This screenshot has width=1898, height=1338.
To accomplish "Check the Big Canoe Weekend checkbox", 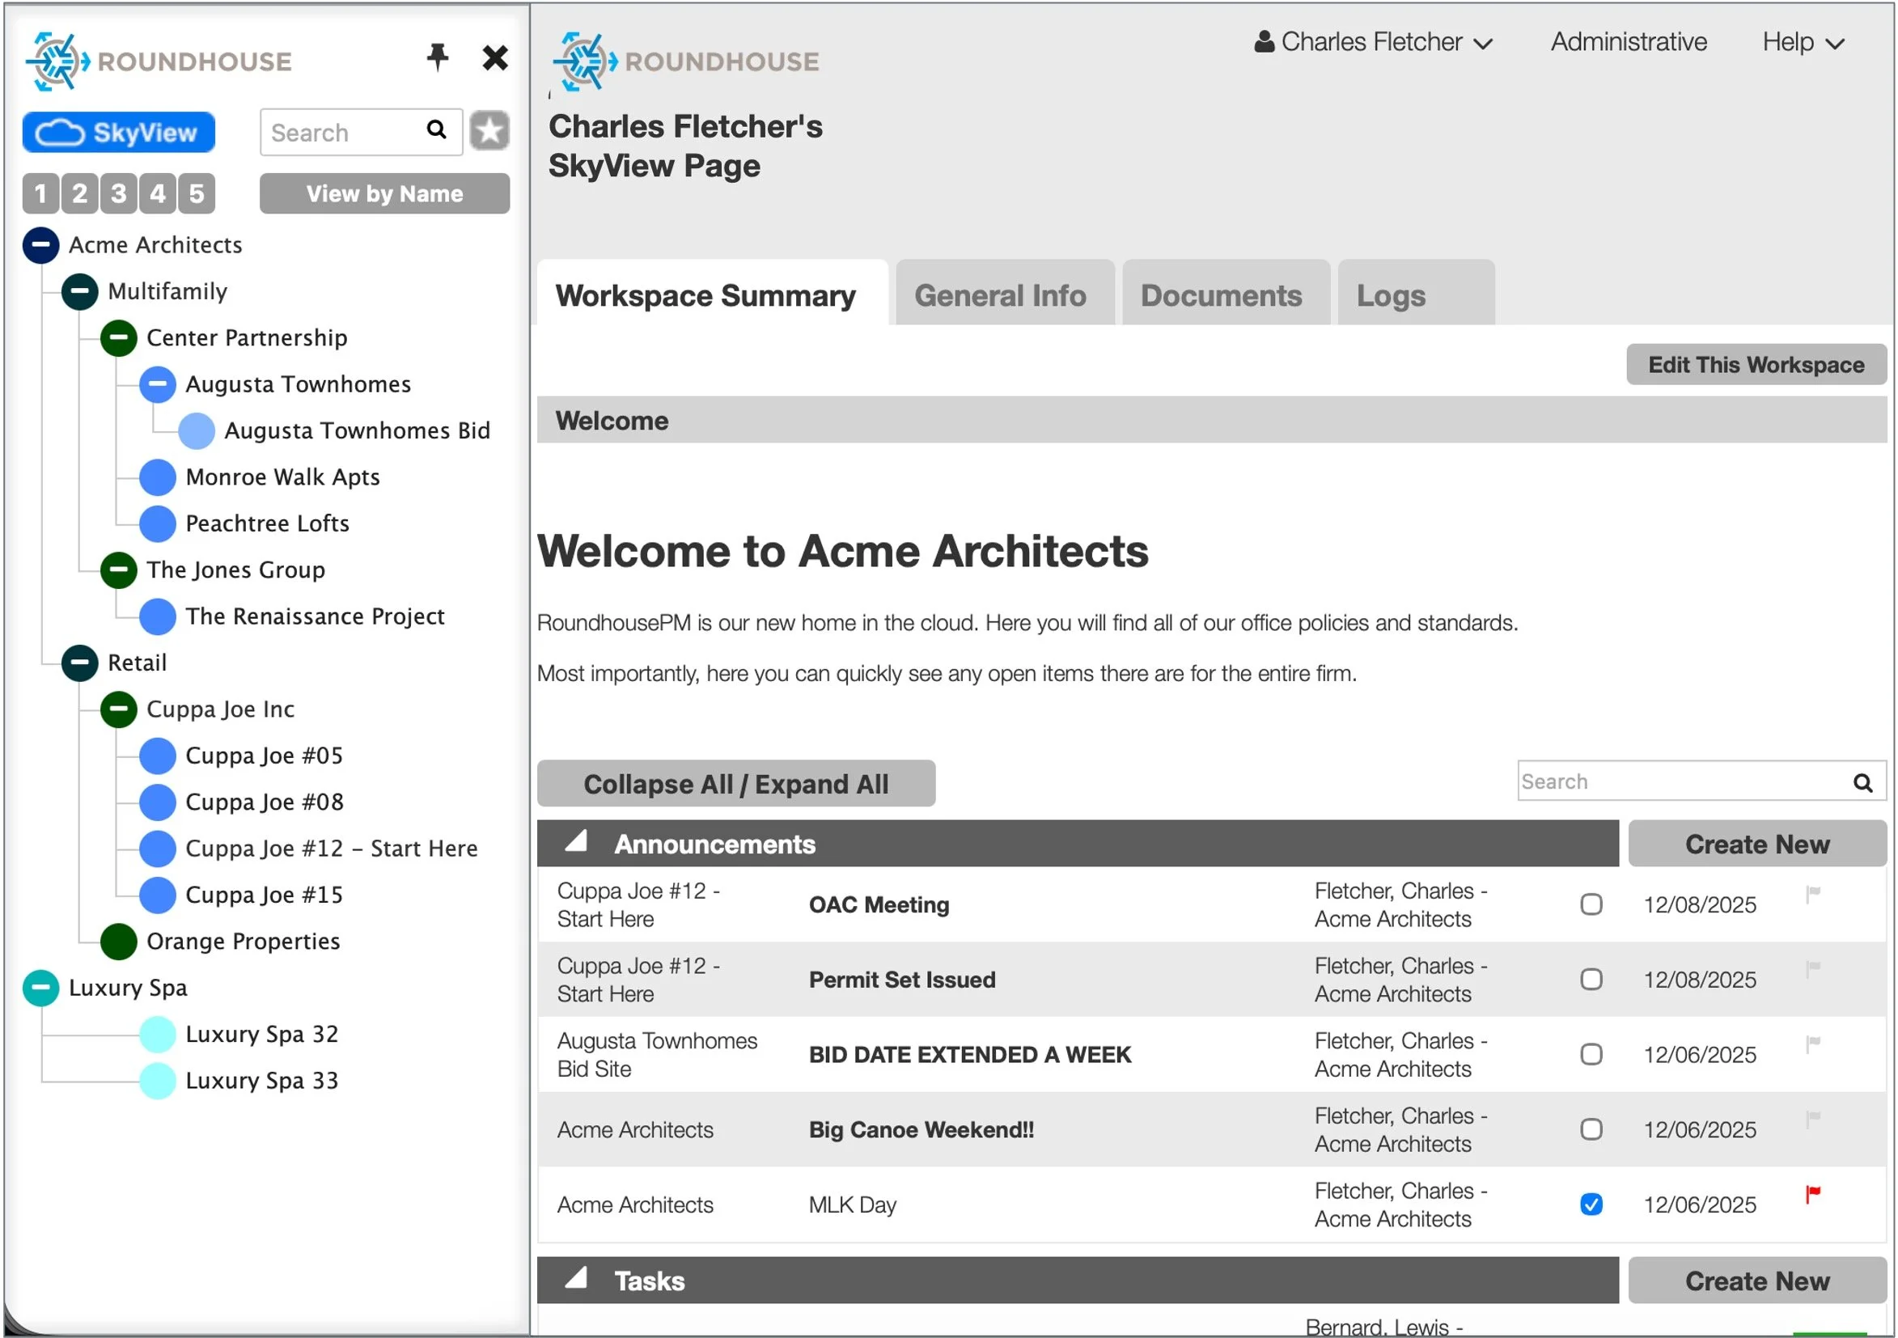I will [x=1591, y=1129].
